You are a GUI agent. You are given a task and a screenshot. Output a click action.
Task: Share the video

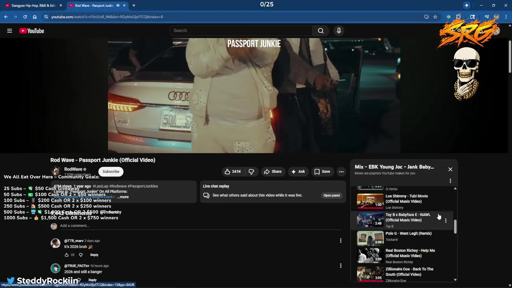coord(272,172)
